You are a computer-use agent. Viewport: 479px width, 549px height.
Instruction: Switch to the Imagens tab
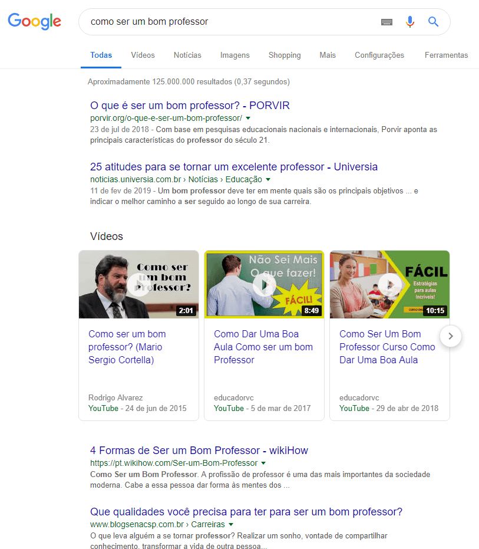234,55
